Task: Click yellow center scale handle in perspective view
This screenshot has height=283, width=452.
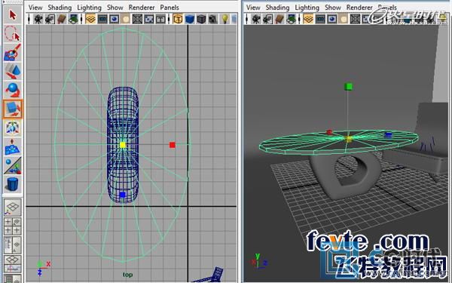Action: click(x=349, y=139)
